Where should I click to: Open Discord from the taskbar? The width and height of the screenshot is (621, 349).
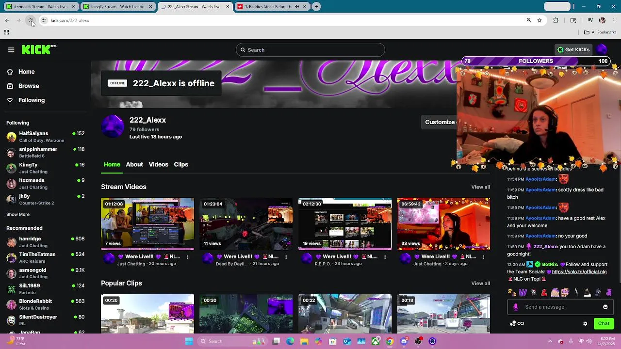point(404,341)
